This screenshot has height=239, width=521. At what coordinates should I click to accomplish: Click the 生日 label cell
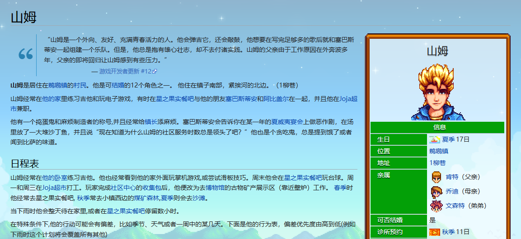(x=399, y=139)
